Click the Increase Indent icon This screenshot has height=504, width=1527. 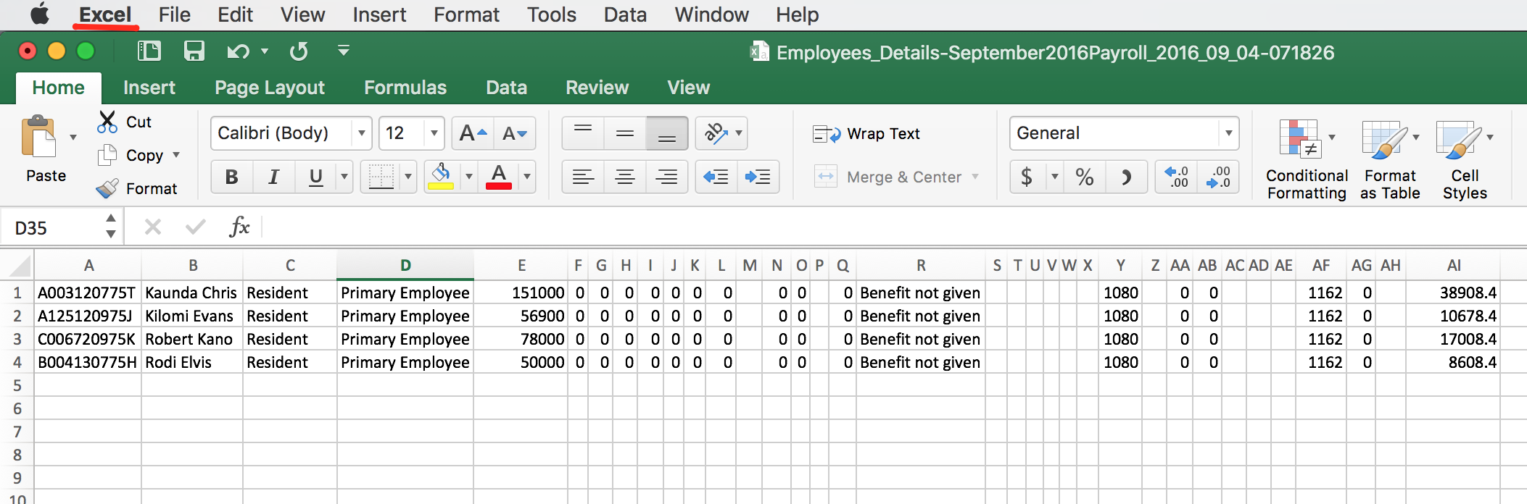(x=758, y=177)
